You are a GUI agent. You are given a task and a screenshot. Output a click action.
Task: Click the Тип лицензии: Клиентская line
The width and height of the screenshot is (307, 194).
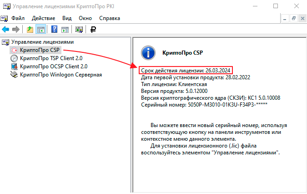coord(174,84)
